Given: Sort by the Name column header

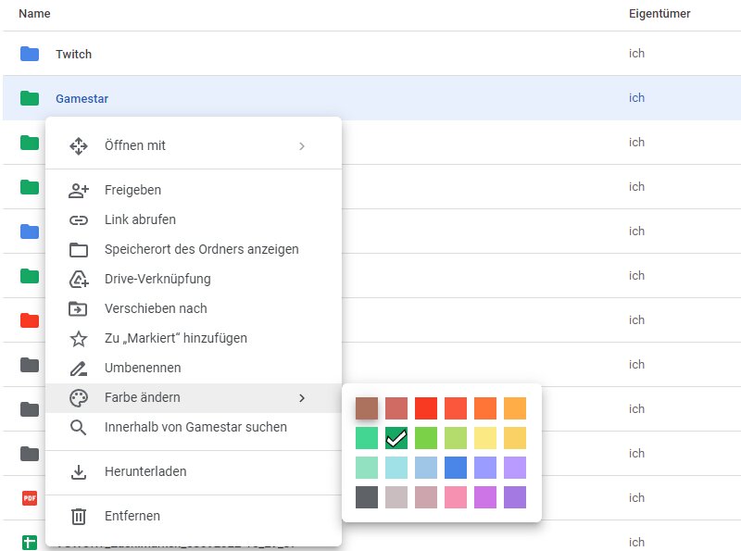Looking at the screenshot, I should coord(34,14).
